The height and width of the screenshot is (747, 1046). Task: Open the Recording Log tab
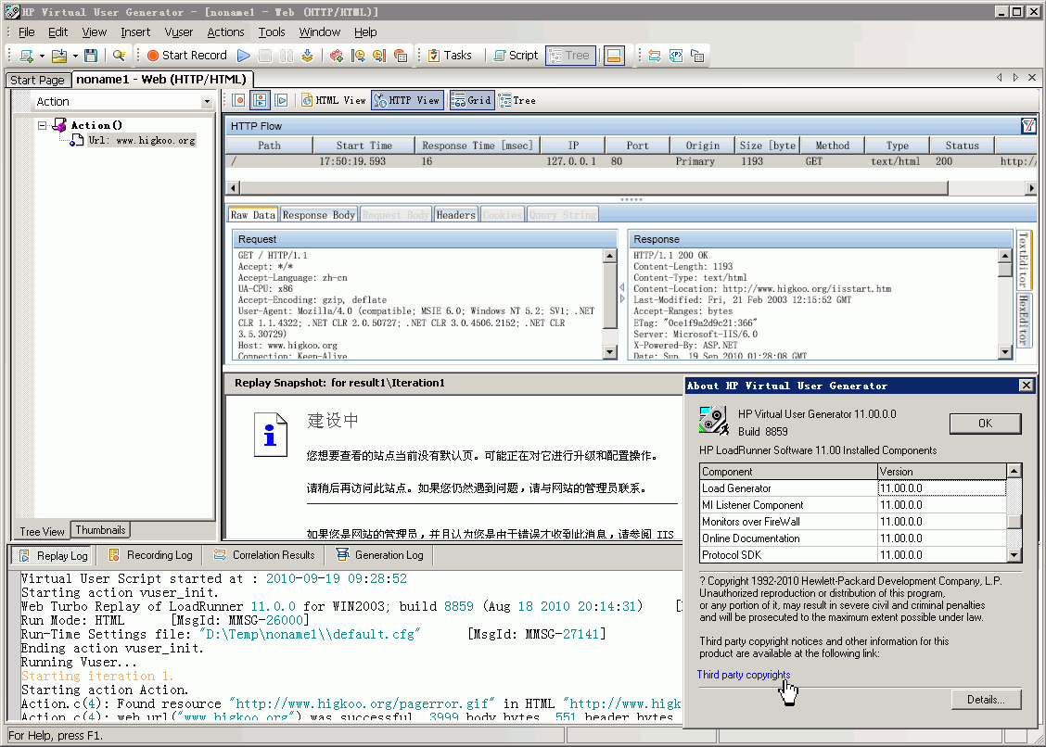click(151, 555)
